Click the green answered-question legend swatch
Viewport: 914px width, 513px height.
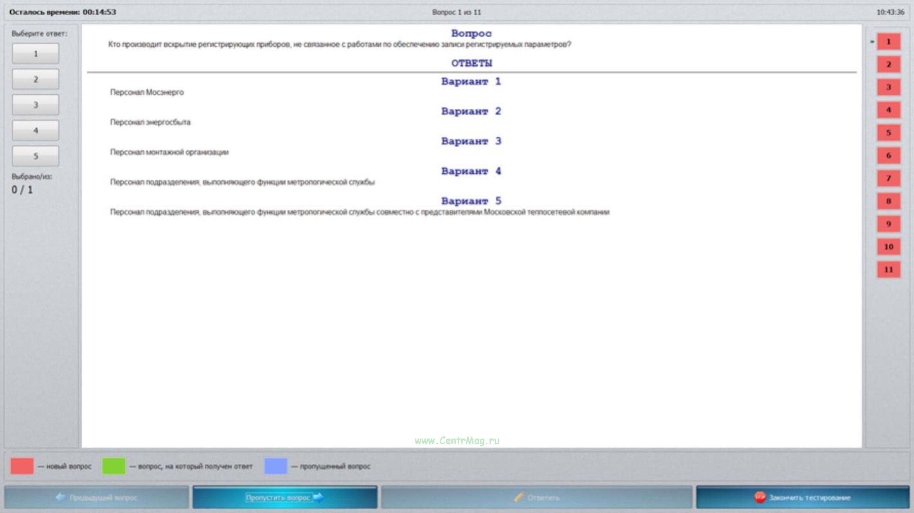[114, 466]
